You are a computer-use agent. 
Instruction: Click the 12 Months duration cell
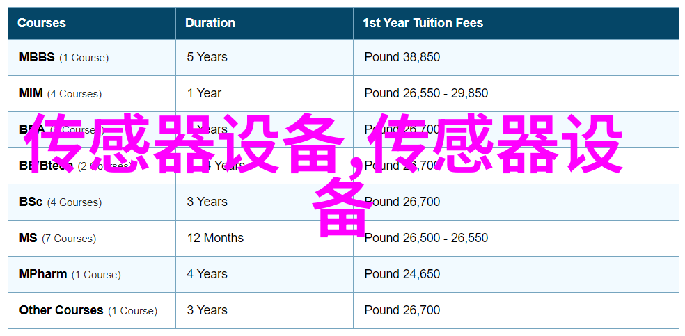pyautogui.click(x=215, y=238)
